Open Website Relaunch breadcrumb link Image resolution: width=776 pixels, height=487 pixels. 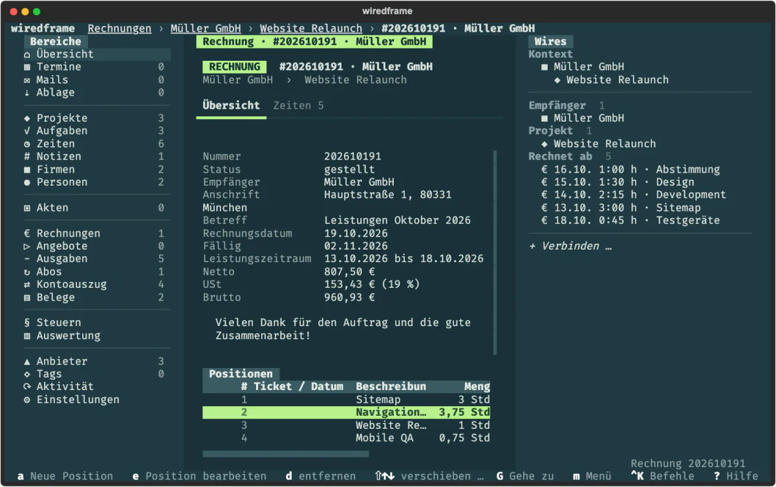(x=311, y=28)
